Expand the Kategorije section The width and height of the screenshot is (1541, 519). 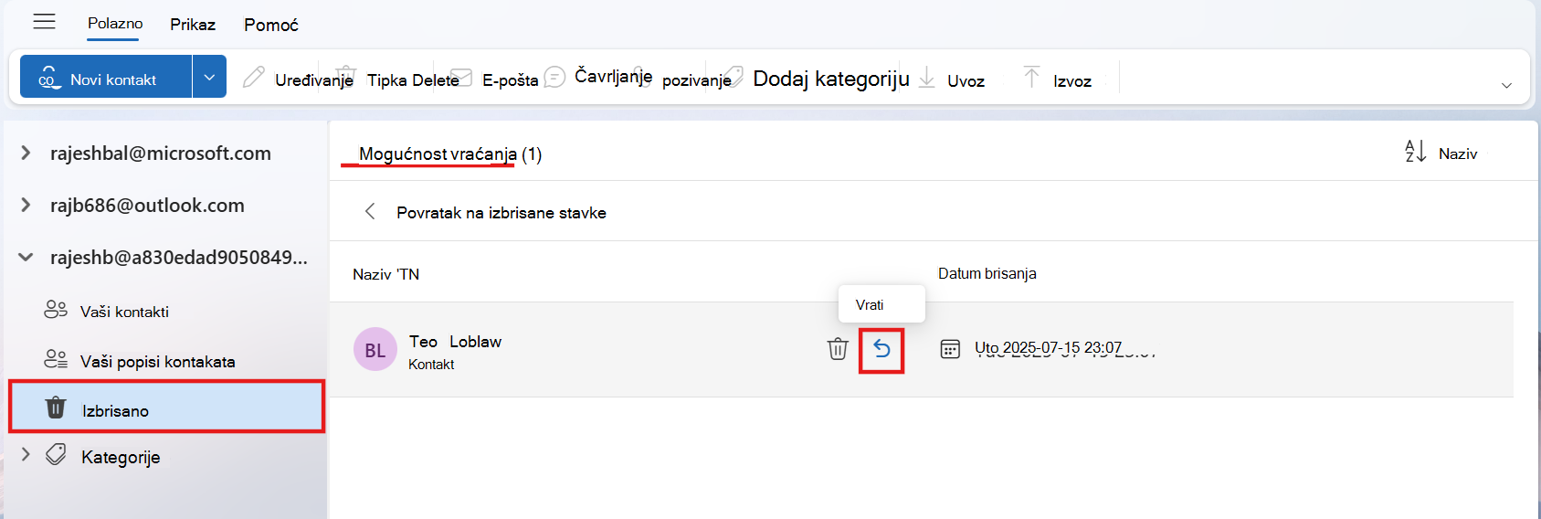point(26,454)
